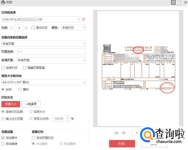Decrease custom scale using down spinner

click(68, 120)
